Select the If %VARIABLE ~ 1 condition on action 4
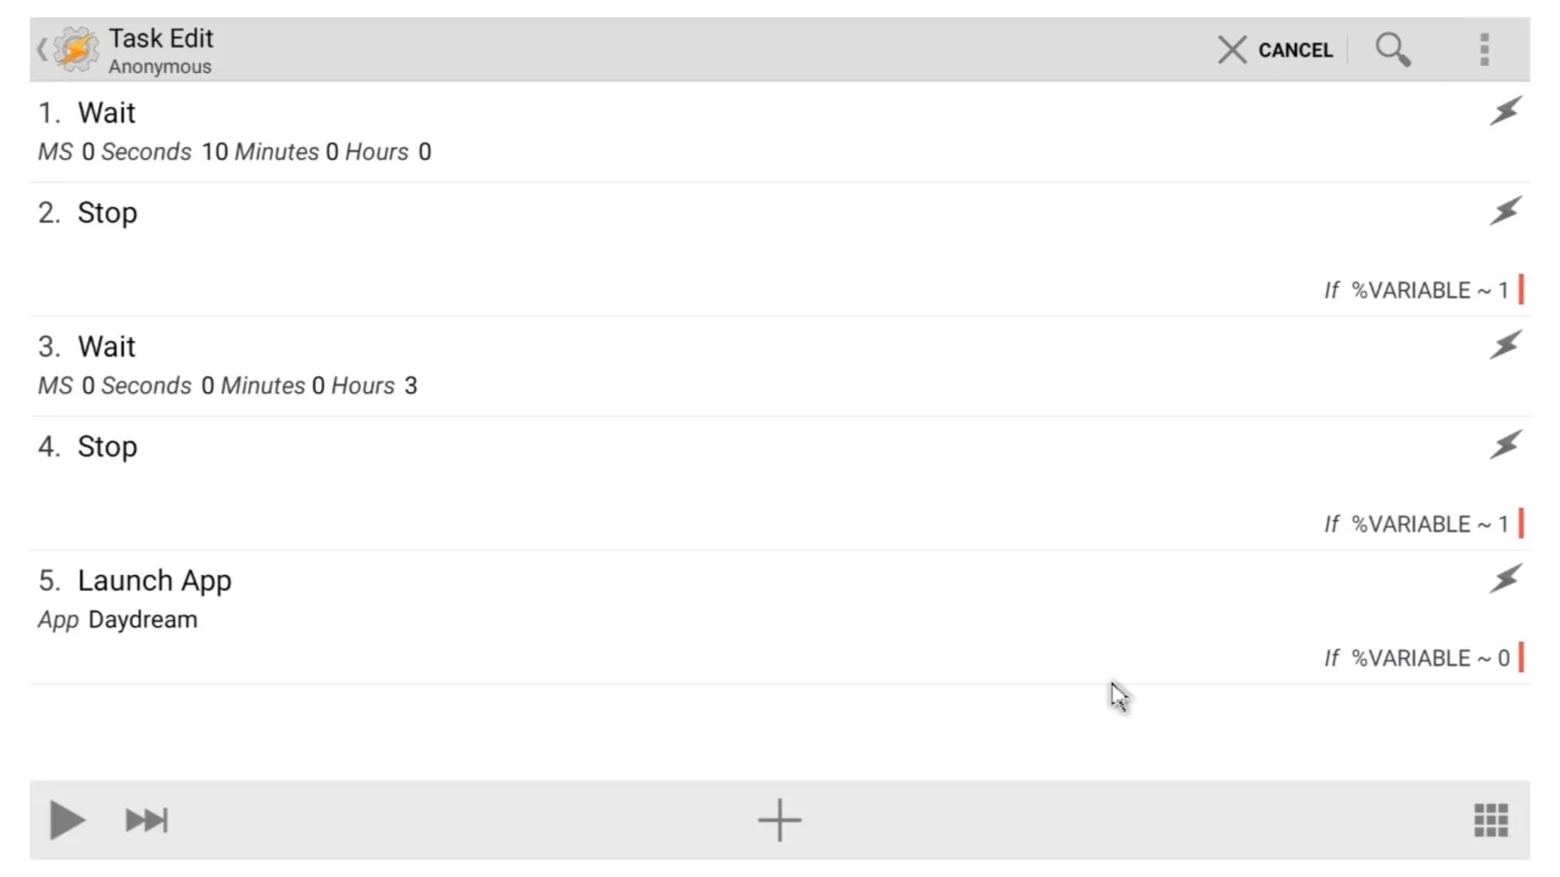 (x=1415, y=524)
